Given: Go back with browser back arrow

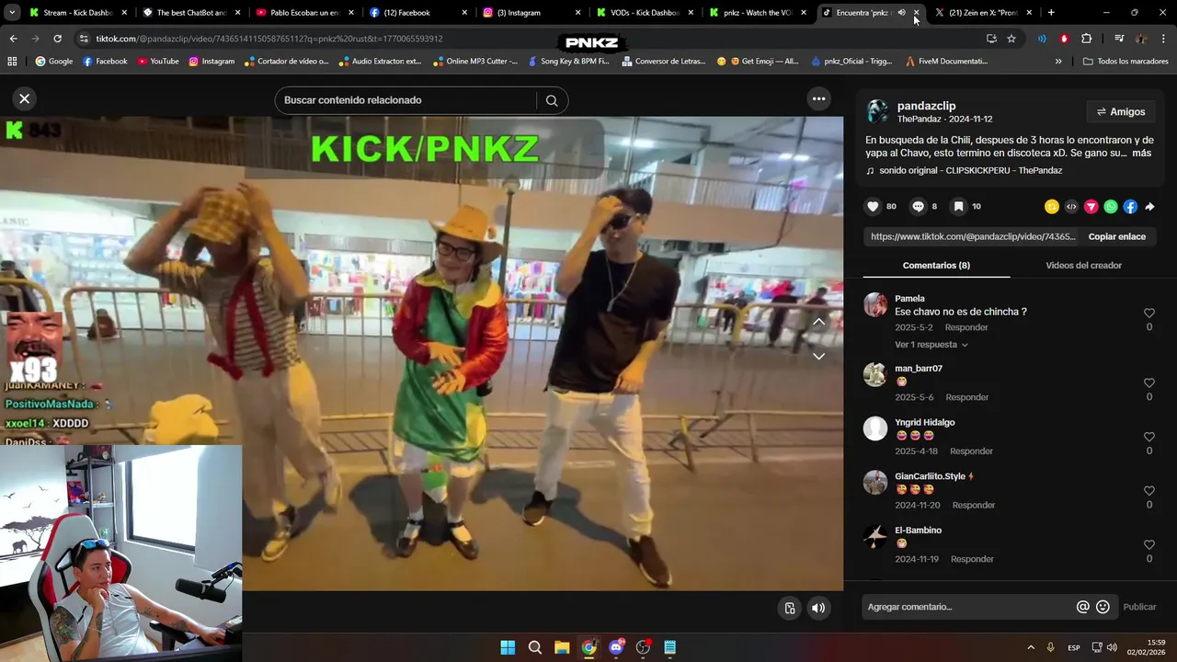Looking at the screenshot, I should [13, 39].
